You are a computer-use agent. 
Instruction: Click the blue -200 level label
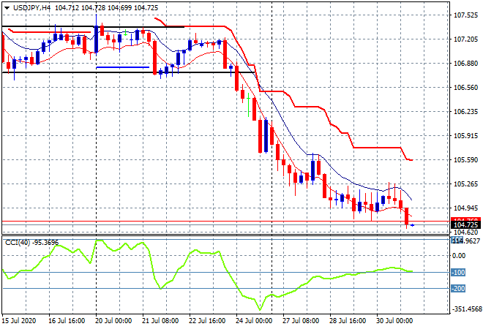click(x=460, y=288)
